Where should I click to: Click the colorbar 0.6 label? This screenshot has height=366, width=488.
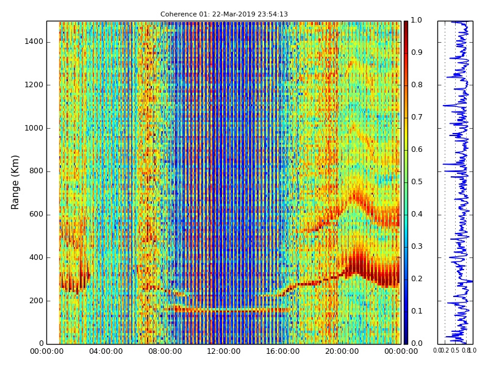(x=417, y=149)
